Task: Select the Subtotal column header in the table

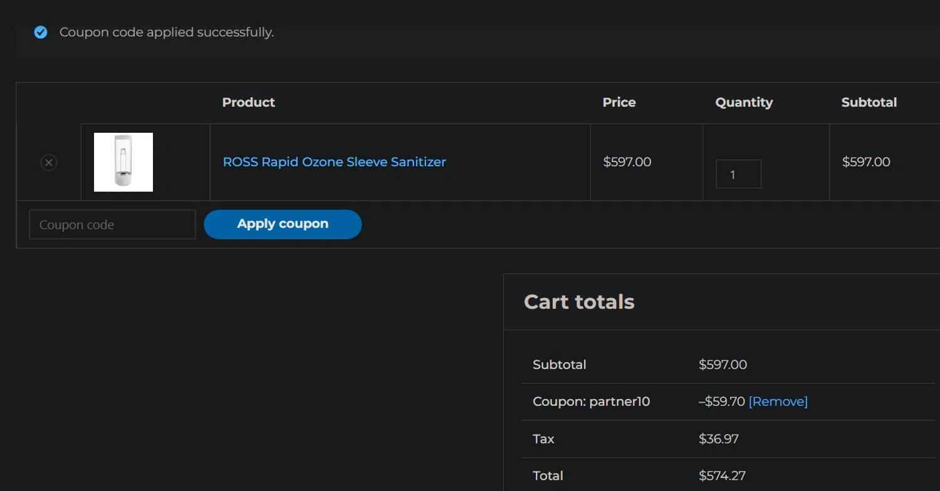Action: [x=869, y=102]
